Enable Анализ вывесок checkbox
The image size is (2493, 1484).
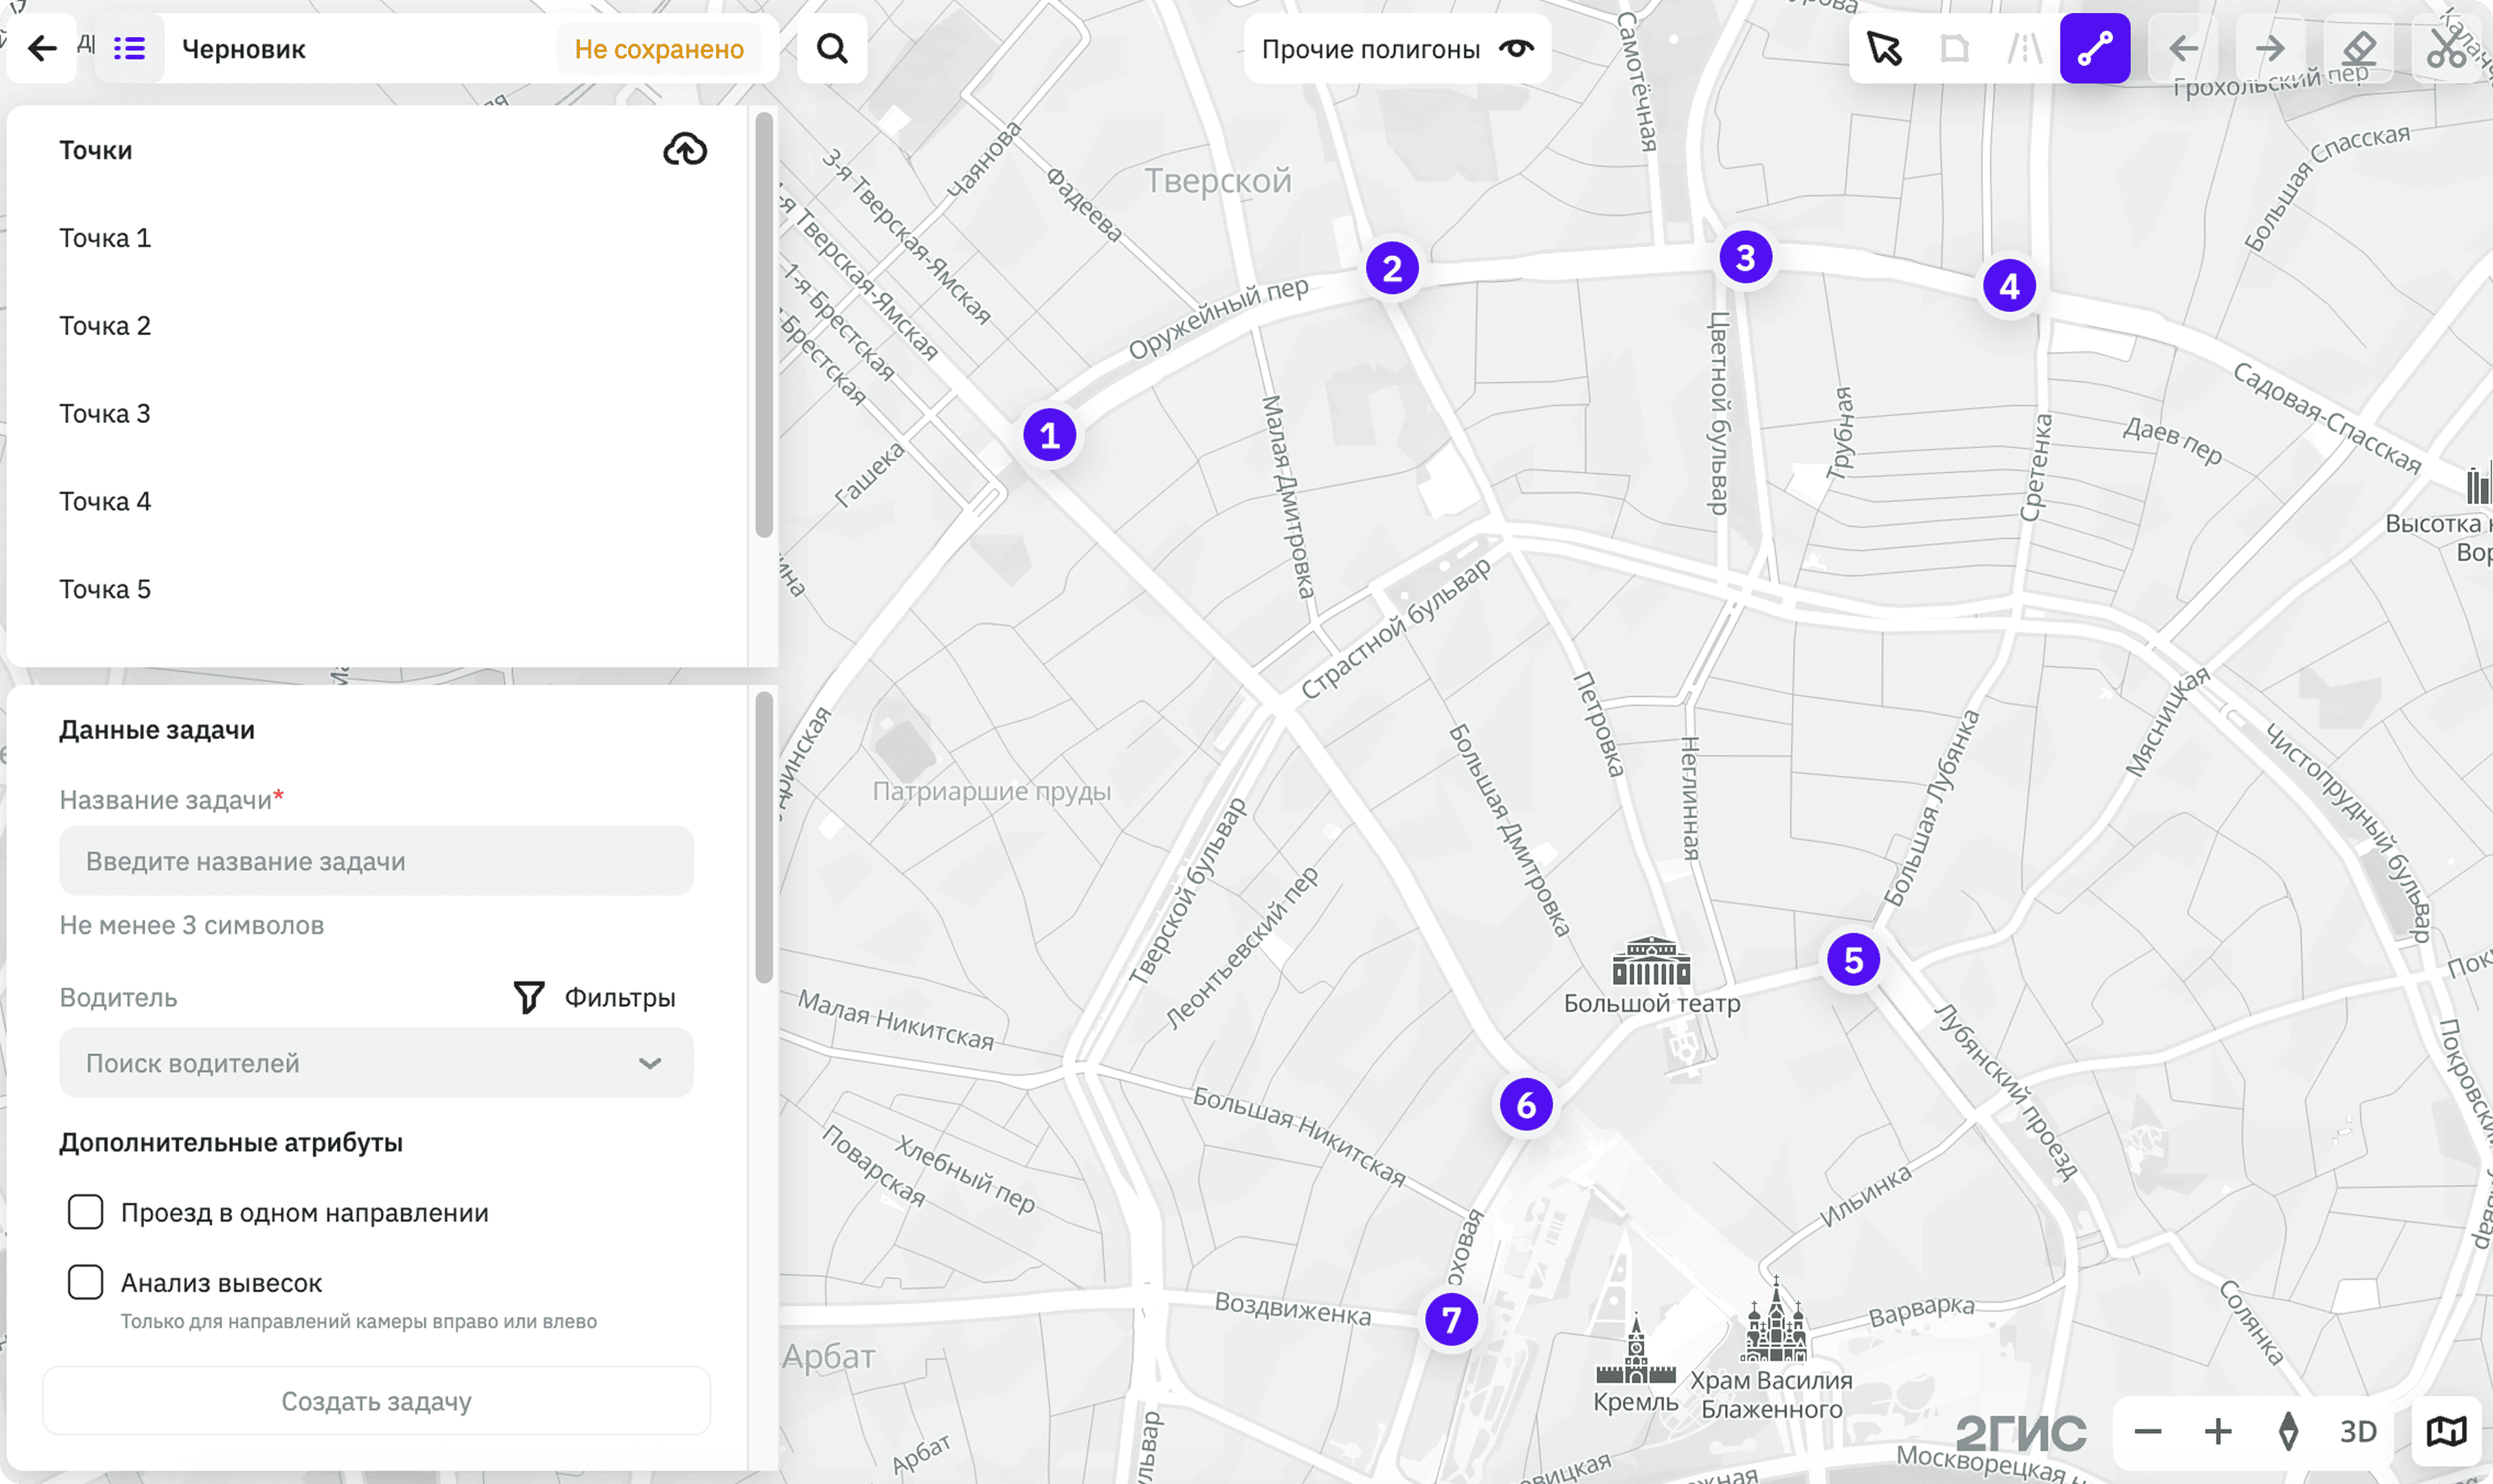85,1282
